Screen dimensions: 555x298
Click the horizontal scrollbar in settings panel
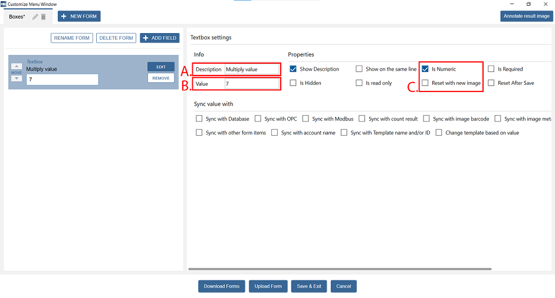[339, 269]
